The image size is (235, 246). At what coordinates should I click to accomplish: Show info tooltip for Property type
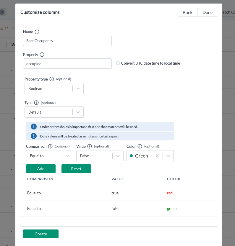point(52,79)
